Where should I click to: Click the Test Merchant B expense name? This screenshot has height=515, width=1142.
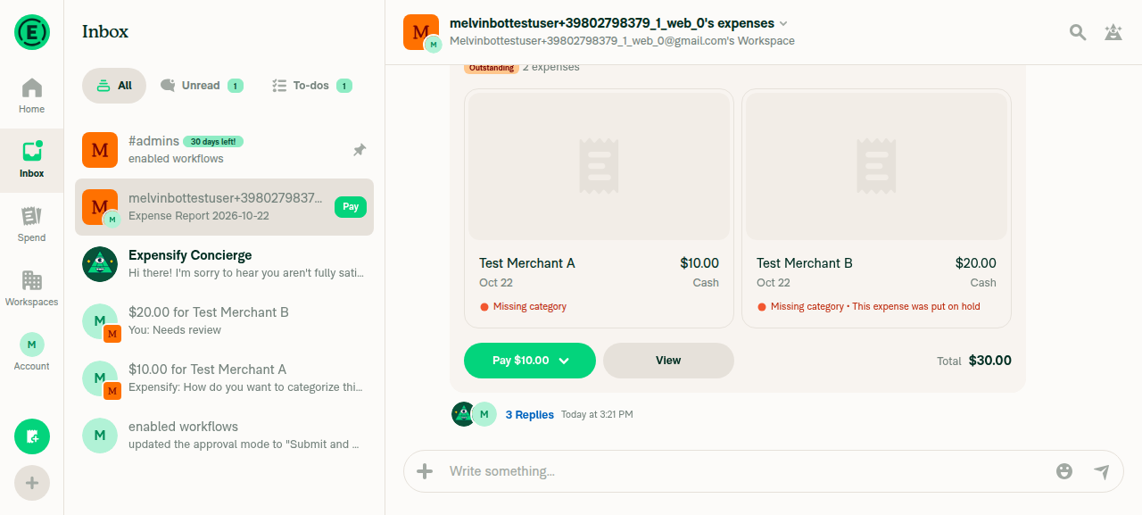[805, 263]
